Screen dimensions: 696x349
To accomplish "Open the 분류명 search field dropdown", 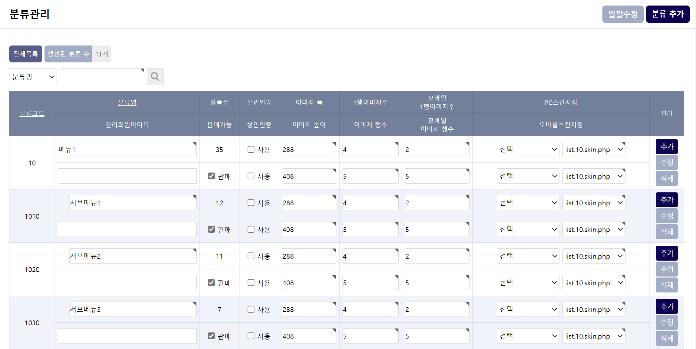I will [x=33, y=77].
